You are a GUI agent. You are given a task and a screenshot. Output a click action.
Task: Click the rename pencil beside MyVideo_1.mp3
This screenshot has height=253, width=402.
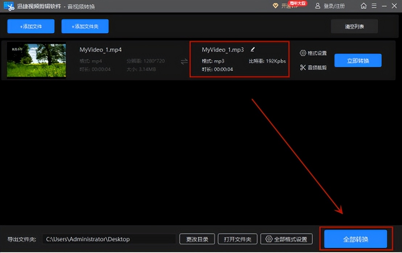tap(253, 49)
